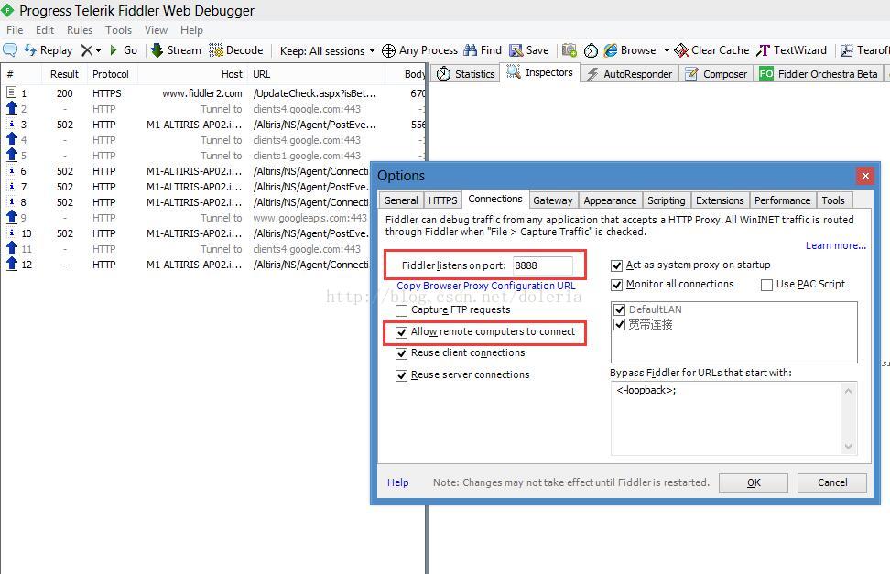Sort sessions by Host column header

click(193, 74)
